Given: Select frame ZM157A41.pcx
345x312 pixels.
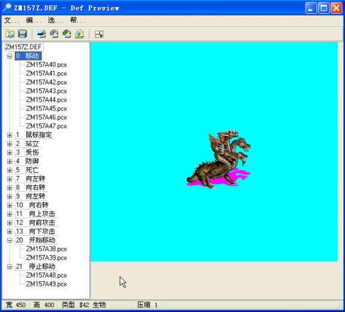Looking at the screenshot, I should click(x=46, y=74).
